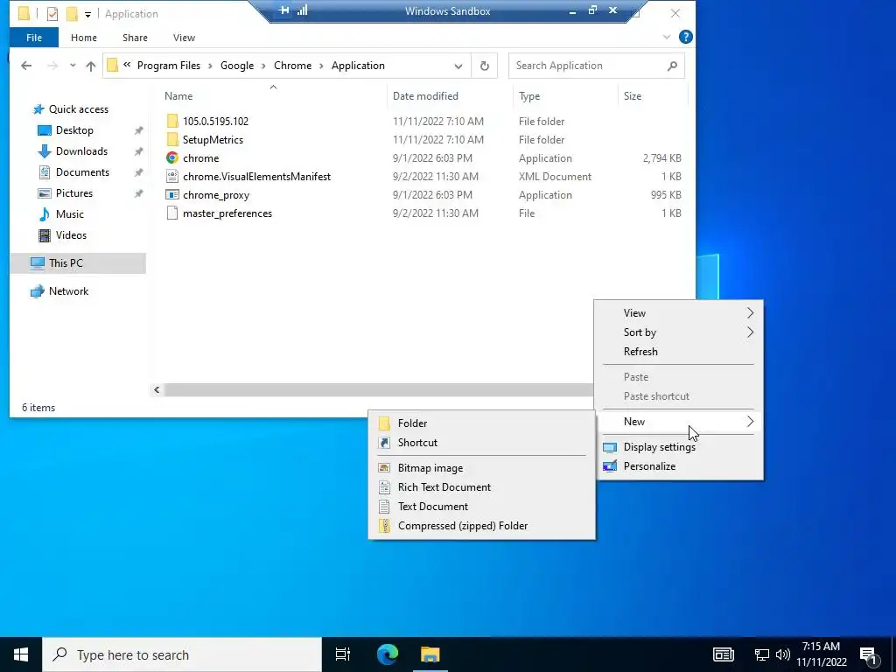This screenshot has height=672, width=896.
Task: Navigate to Google breadcrumb
Action: coord(237,66)
